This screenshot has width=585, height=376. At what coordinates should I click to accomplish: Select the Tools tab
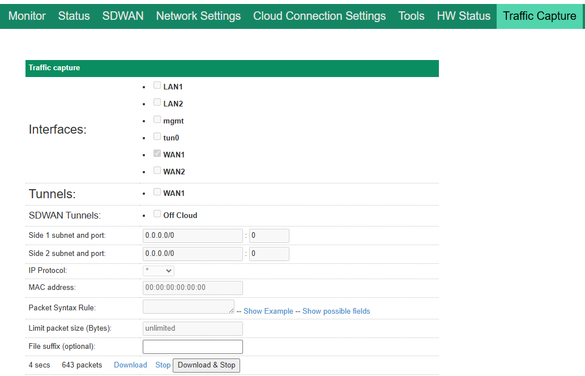pos(411,16)
